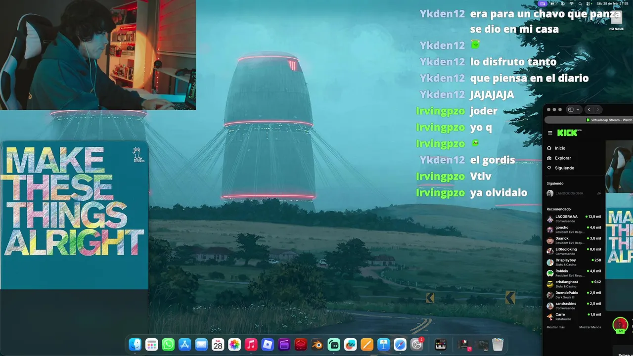This screenshot has width=633, height=356.
Task: Open Safari from the dock
Action: pos(400,345)
